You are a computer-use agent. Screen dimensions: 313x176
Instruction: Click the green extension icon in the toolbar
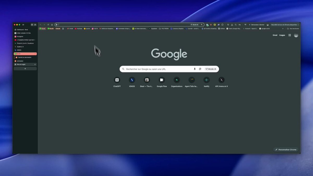[207, 25]
